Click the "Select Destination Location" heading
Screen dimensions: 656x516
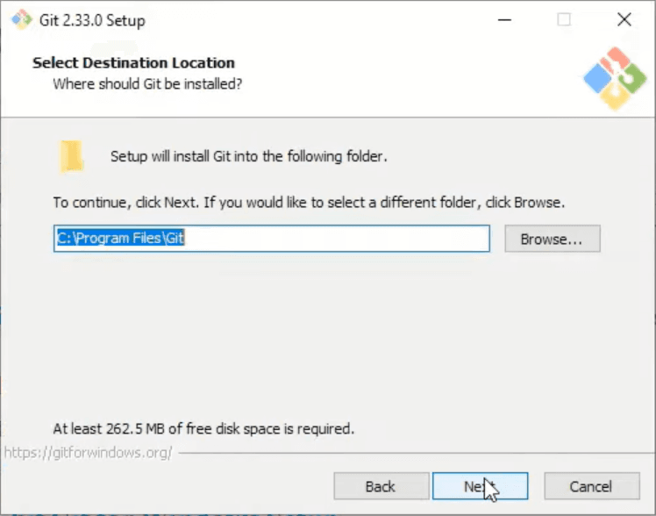pyautogui.click(x=133, y=63)
